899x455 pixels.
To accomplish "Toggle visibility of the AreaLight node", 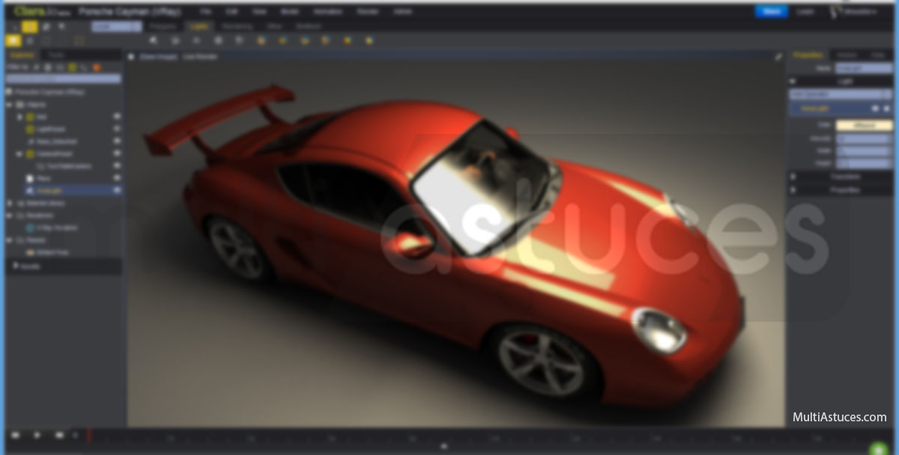I will tap(117, 191).
